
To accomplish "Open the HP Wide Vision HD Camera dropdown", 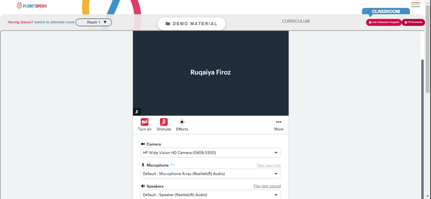I will [211, 153].
